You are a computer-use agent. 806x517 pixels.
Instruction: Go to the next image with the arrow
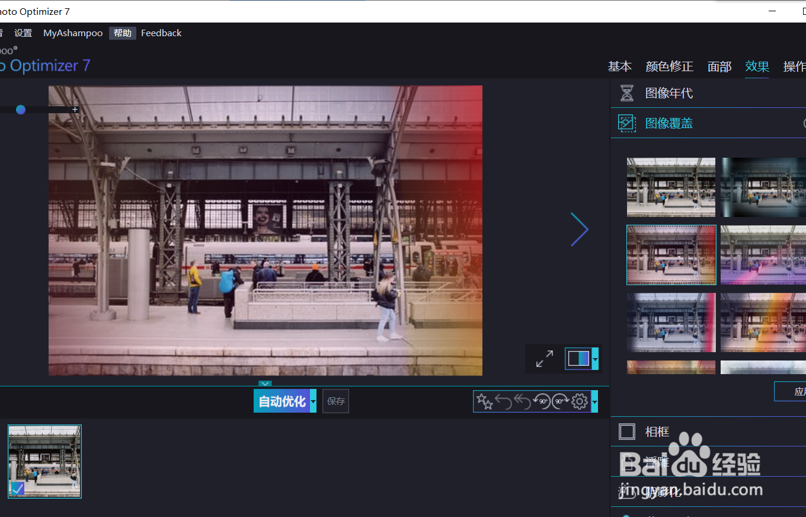coord(580,229)
